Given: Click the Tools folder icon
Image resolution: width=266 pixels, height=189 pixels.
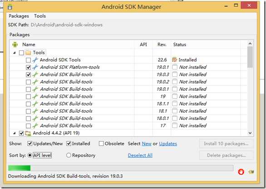Looking at the screenshot, I should pos(28,53).
